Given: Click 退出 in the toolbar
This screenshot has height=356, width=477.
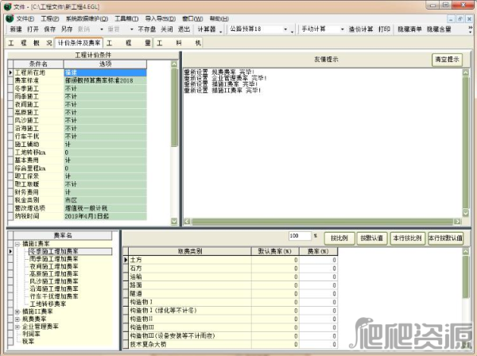Looking at the screenshot, I should pyautogui.click(x=184, y=29).
